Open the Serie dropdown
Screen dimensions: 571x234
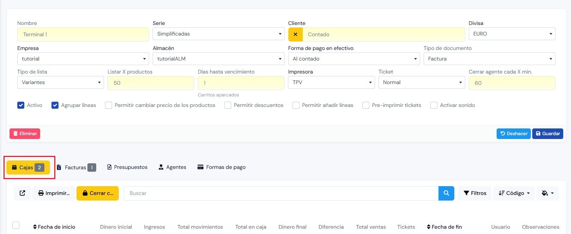tap(218, 34)
